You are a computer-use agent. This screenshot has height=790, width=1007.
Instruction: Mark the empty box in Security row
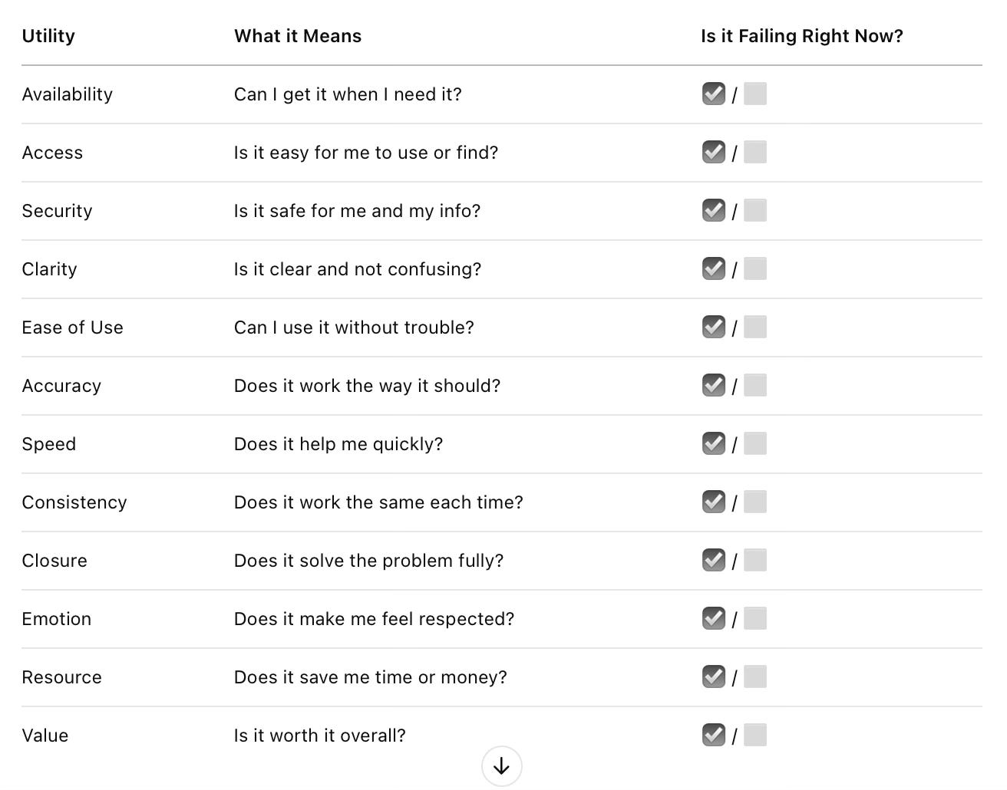point(755,210)
